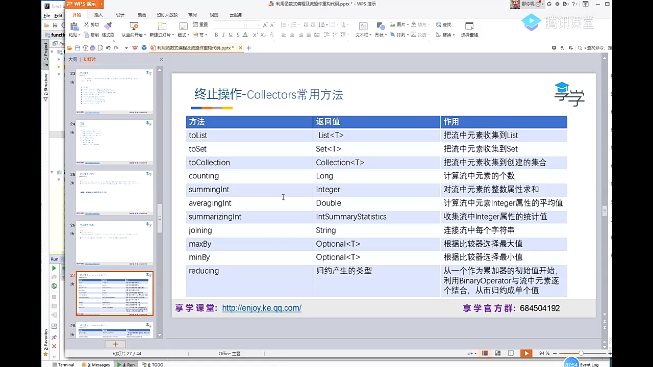Image resolution: width=653 pixels, height=367 pixels.
Task: Open the Insert (插入) ribbon tab
Action: (98, 15)
